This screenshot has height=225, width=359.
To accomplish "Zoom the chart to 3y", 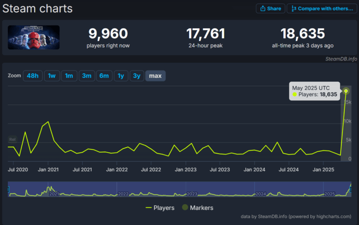I will tap(137, 76).
